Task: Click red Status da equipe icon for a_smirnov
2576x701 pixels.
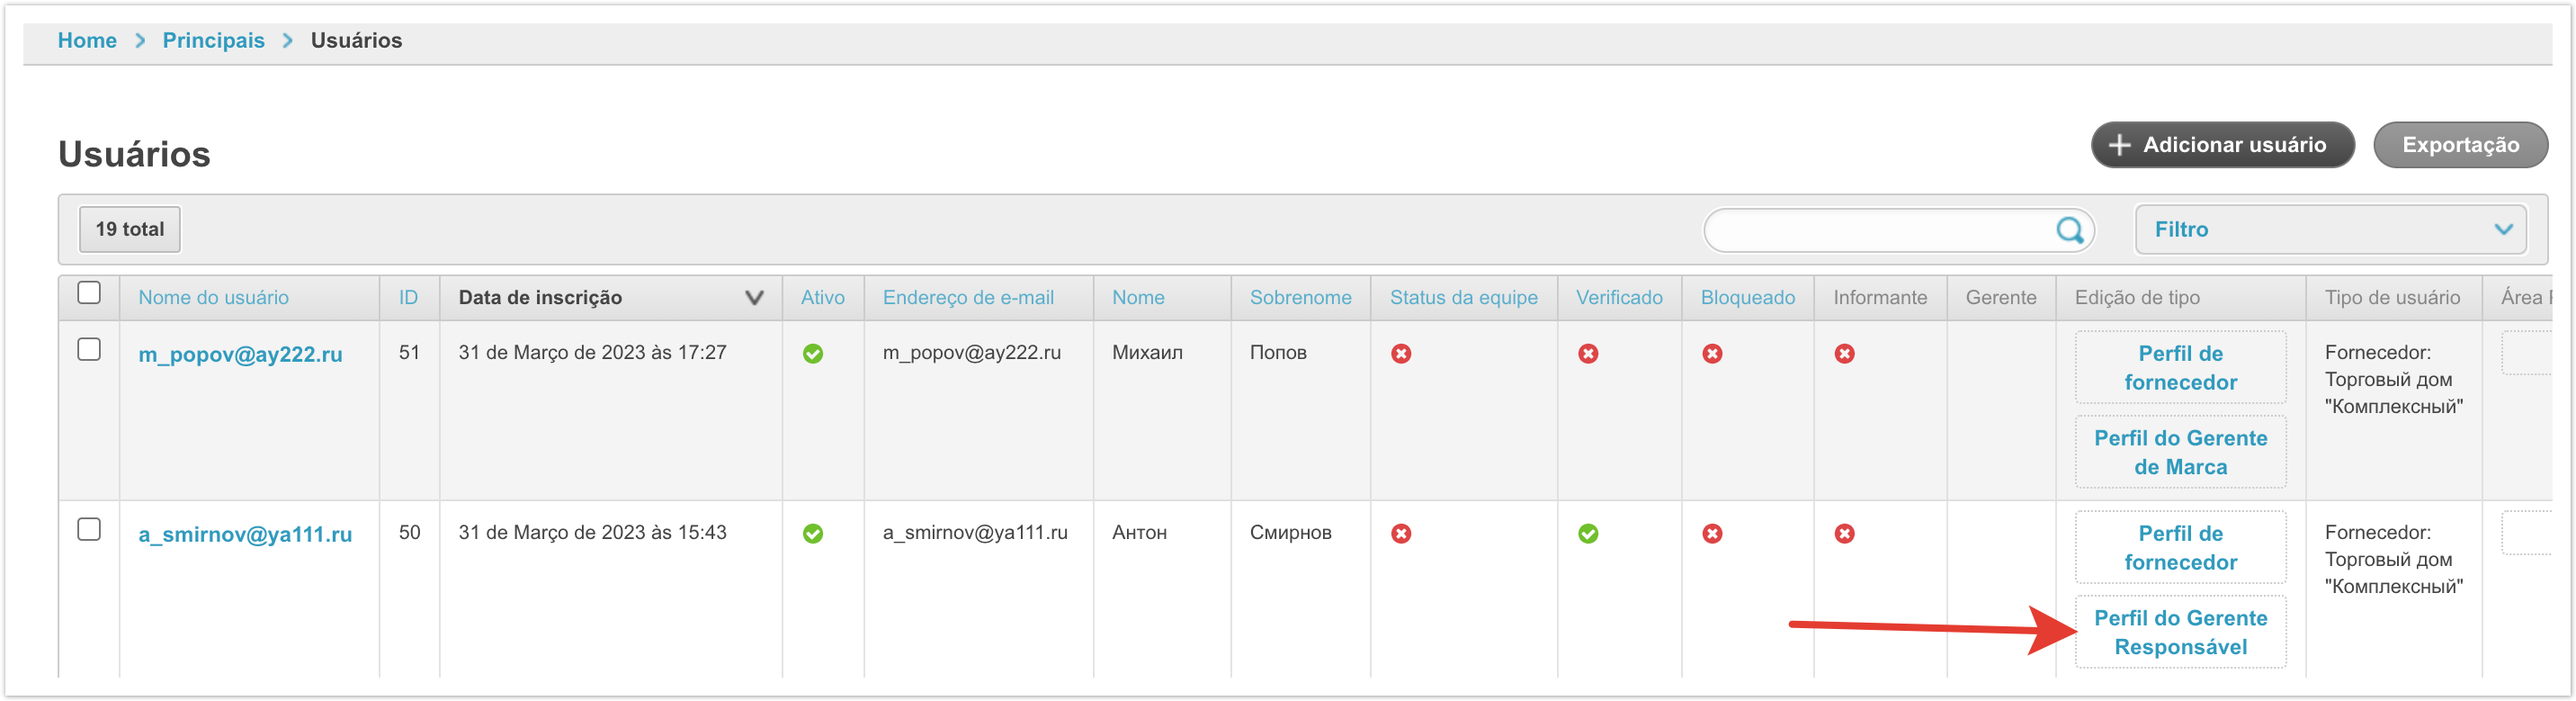Action: [1401, 534]
